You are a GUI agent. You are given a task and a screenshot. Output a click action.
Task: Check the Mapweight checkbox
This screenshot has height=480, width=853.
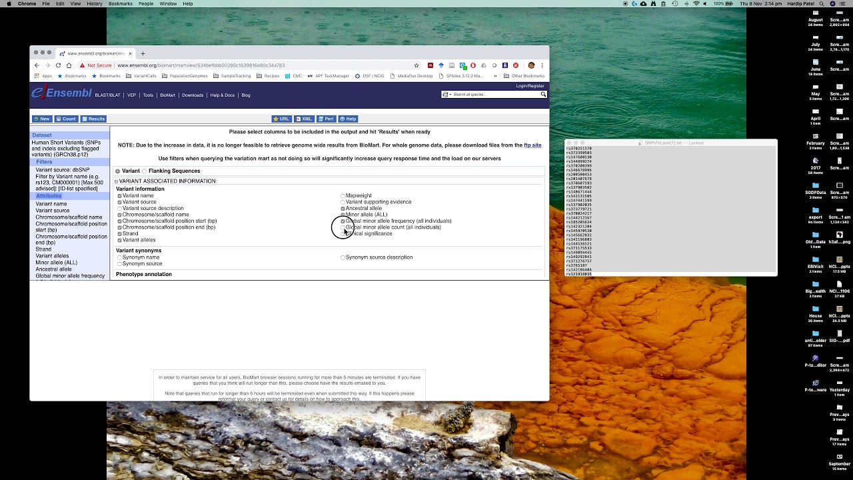(x=343, y=196)
